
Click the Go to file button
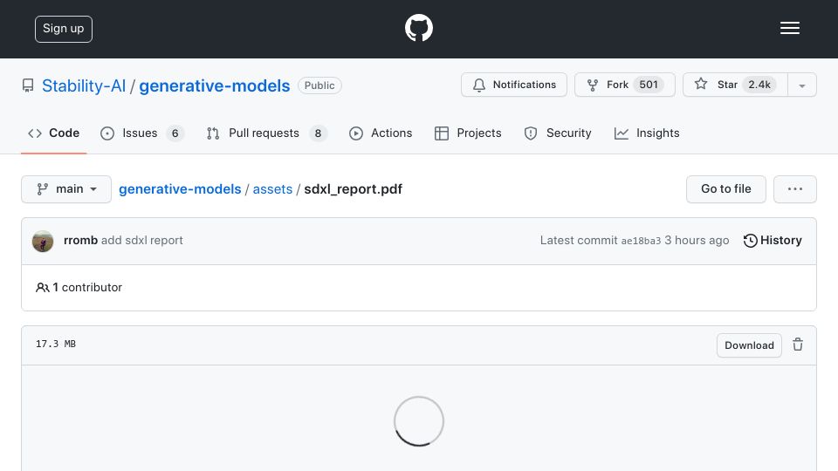click(x=725, y=189)
